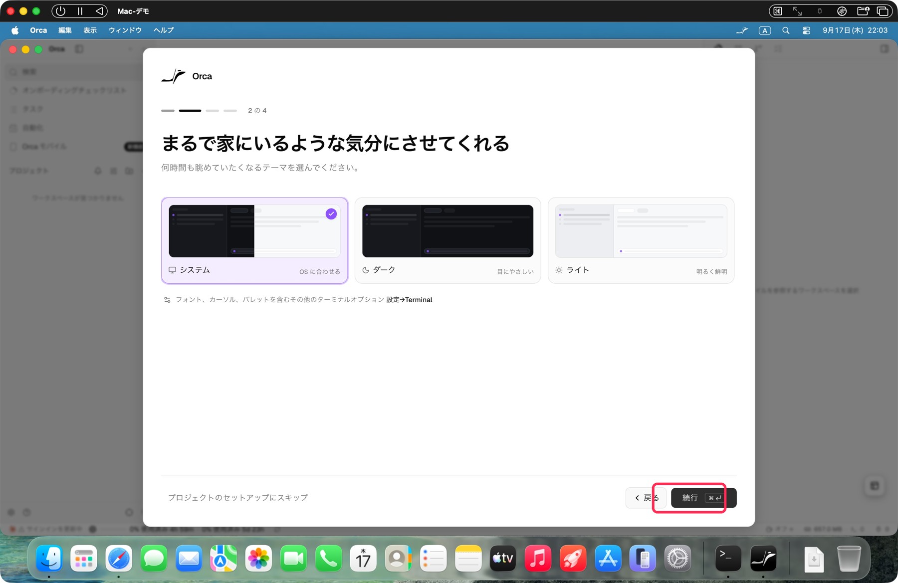Click the input source A icon
898x583 pixels.
click(x=764, y=30)
